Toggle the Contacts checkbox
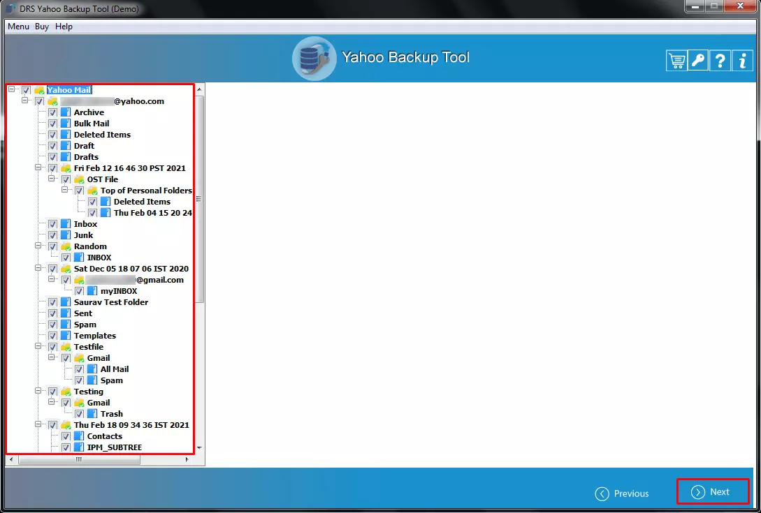 (x=66, y=436)
